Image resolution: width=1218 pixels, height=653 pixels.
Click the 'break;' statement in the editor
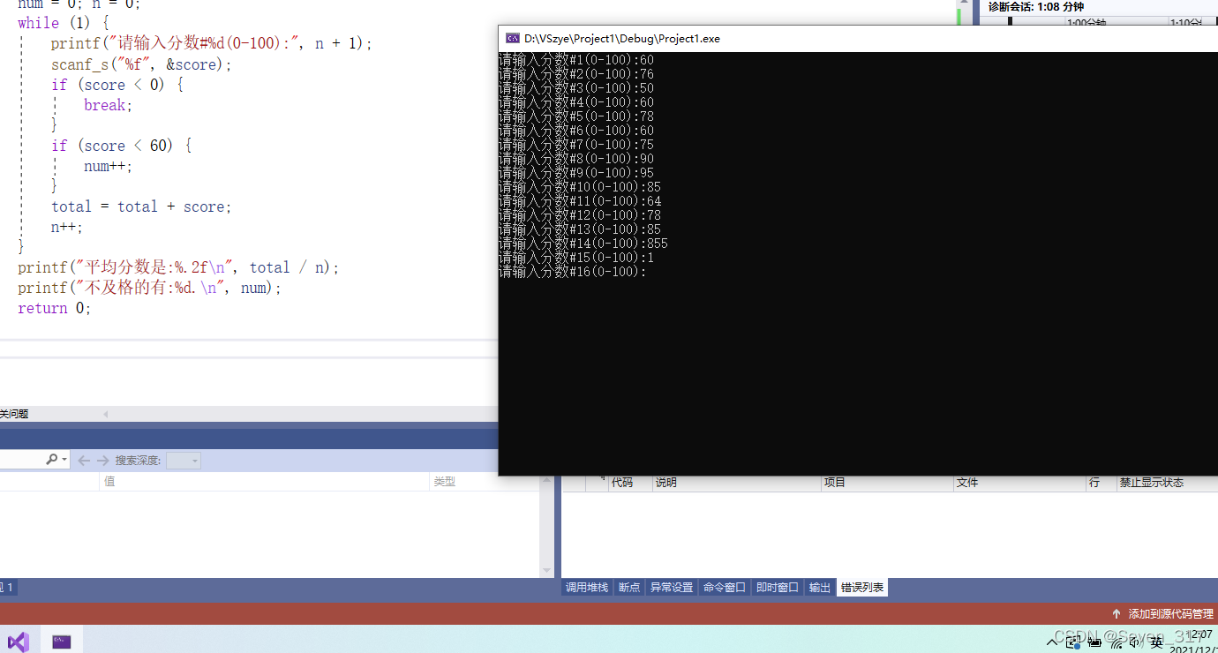[108, 105]
